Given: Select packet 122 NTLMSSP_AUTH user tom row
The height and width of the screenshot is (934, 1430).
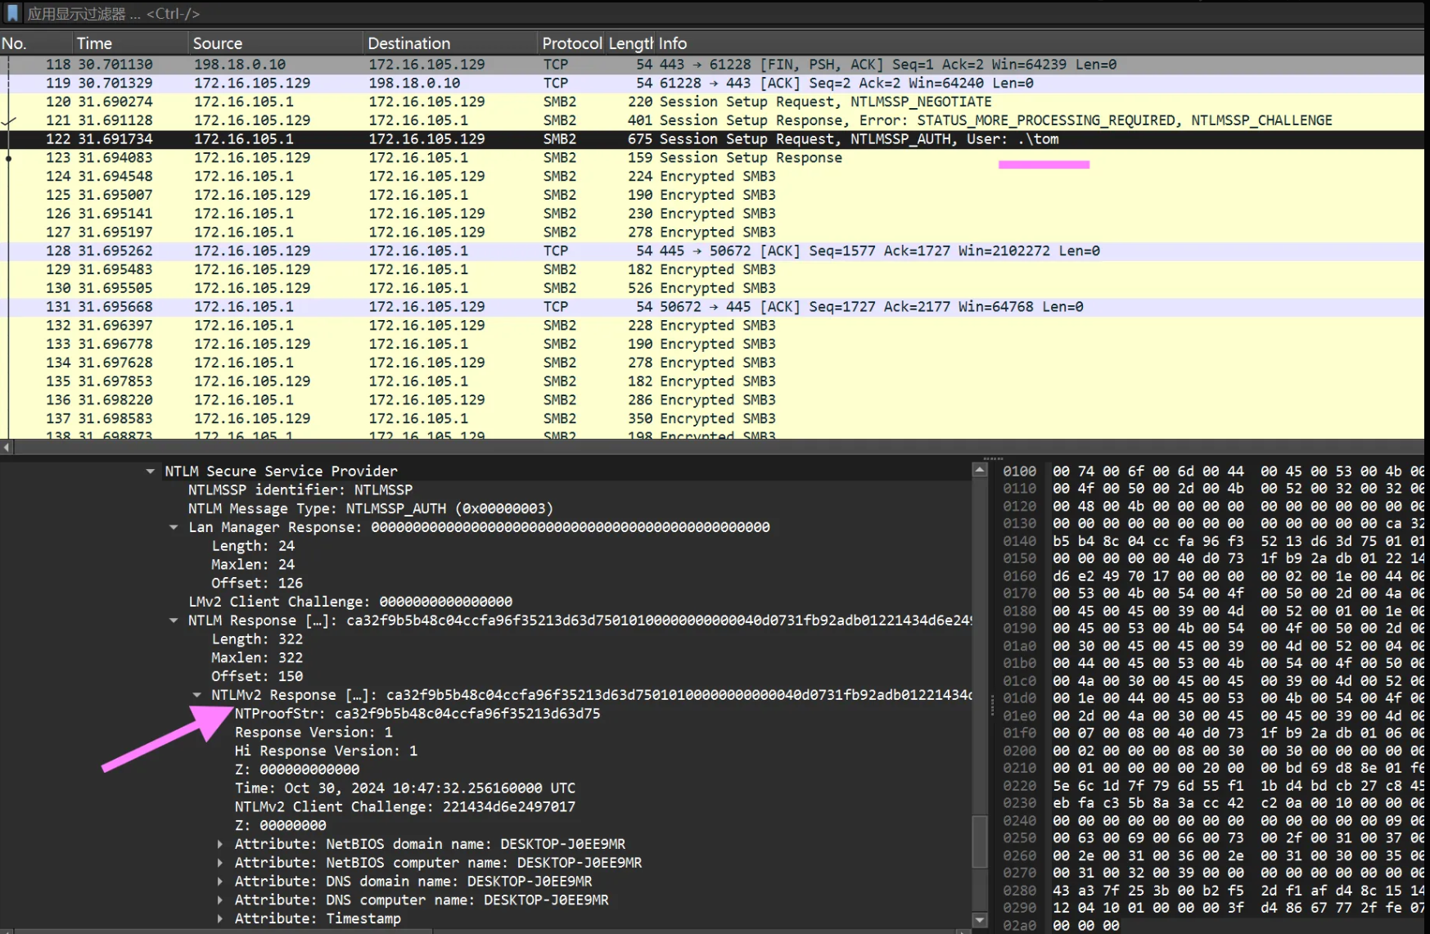Looking at the screenshot, I should (712, 139).
